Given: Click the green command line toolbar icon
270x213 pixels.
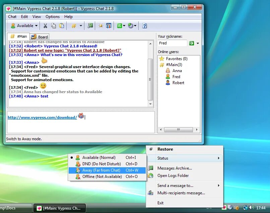Looking at the screenshot, I should coord(120,26).
